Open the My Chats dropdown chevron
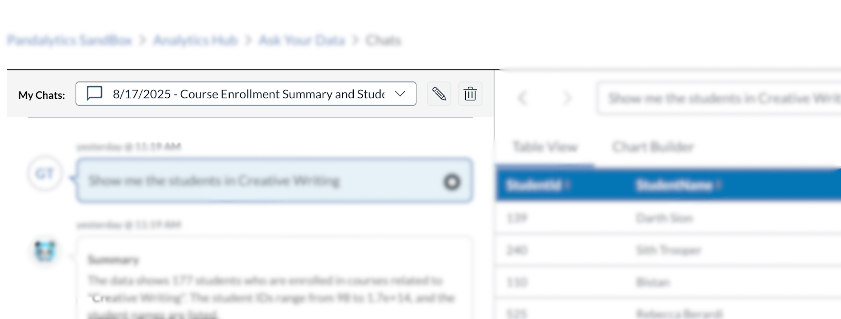The image size is (841, 319). pos(401,94)
